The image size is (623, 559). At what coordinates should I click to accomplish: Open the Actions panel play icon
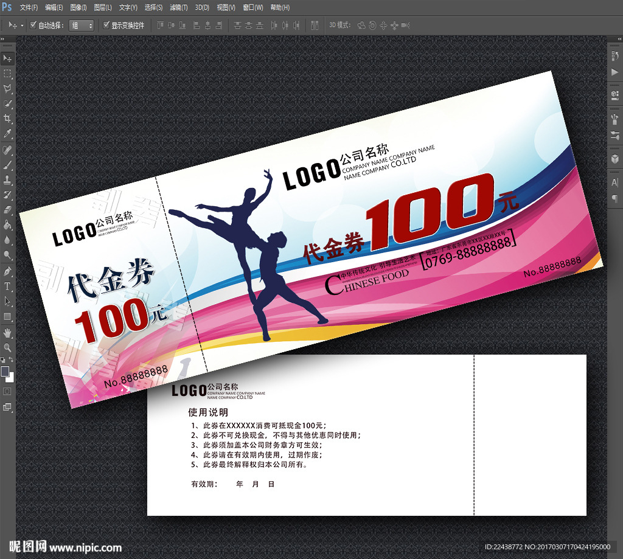click(x=614, y=72)
